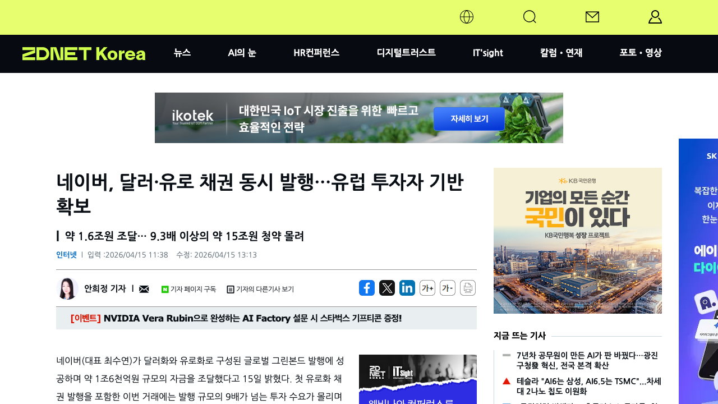Screen dimensions: 718x404
Task: Click the 지금 뜨는 기사 heading
Action: 519,336
